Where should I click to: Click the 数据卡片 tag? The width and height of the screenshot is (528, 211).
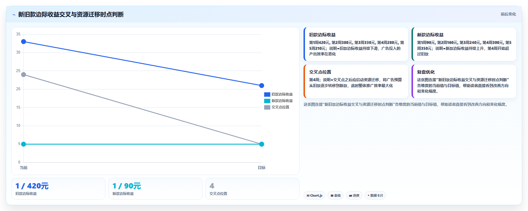pyautogui.click(x=375, y=195)
